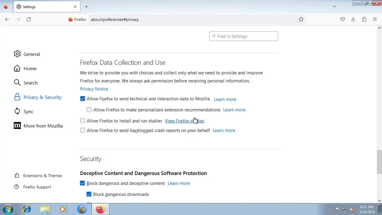This screenshot has height=215, width=382.
Task: Click the scrollbar up arrow
Action: (379, 28)
